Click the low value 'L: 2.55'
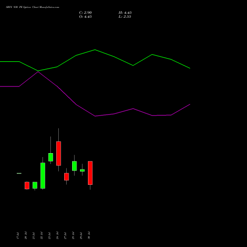 coord(125,17)
